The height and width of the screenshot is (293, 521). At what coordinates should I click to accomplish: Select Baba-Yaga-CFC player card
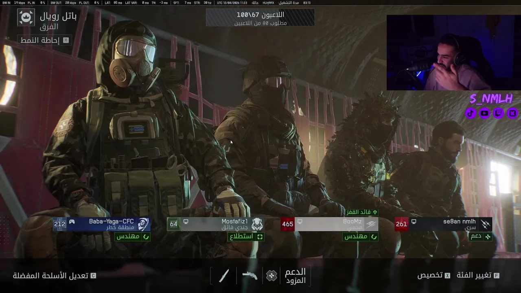pos(102,224)
